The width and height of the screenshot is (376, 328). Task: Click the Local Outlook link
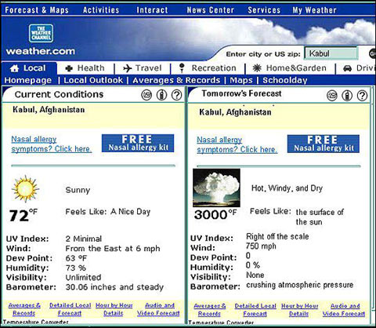(x=93, y=80)
